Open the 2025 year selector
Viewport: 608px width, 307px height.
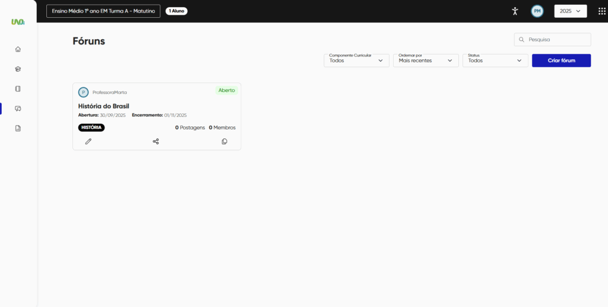click(x=570, y=11)
